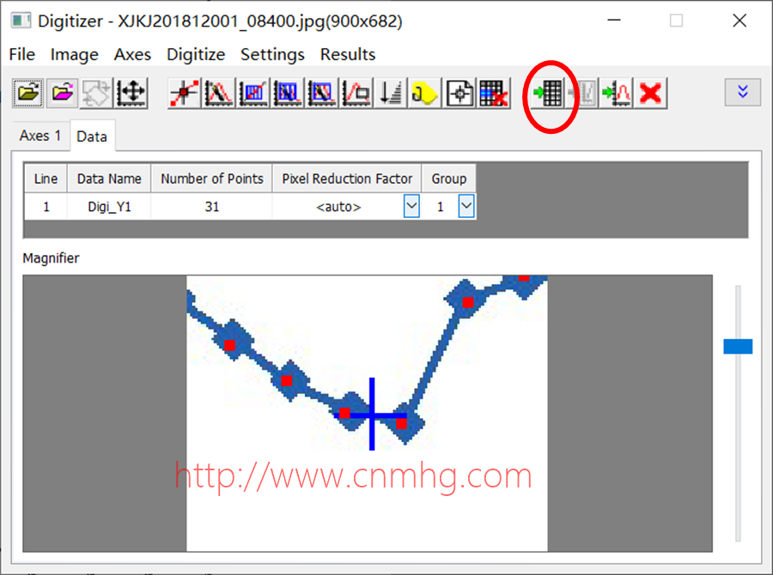Select the Digi_Y1 data name cell
Image resolution: width=773 pixels, height=575 pixels.
[109, 207]
